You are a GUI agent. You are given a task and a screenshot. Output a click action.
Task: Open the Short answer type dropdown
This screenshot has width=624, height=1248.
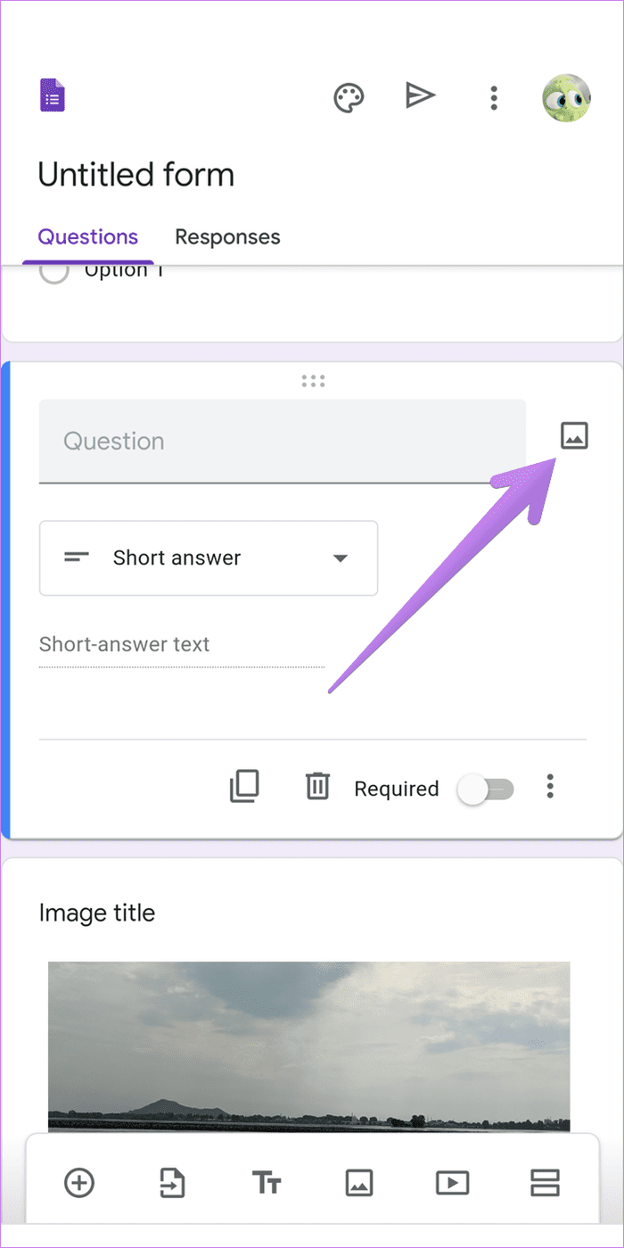209,558
